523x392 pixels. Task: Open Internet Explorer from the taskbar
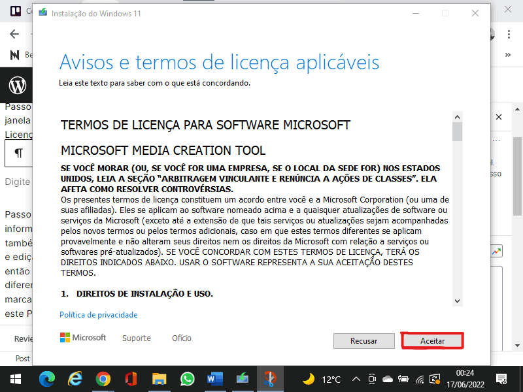point(74,379)
